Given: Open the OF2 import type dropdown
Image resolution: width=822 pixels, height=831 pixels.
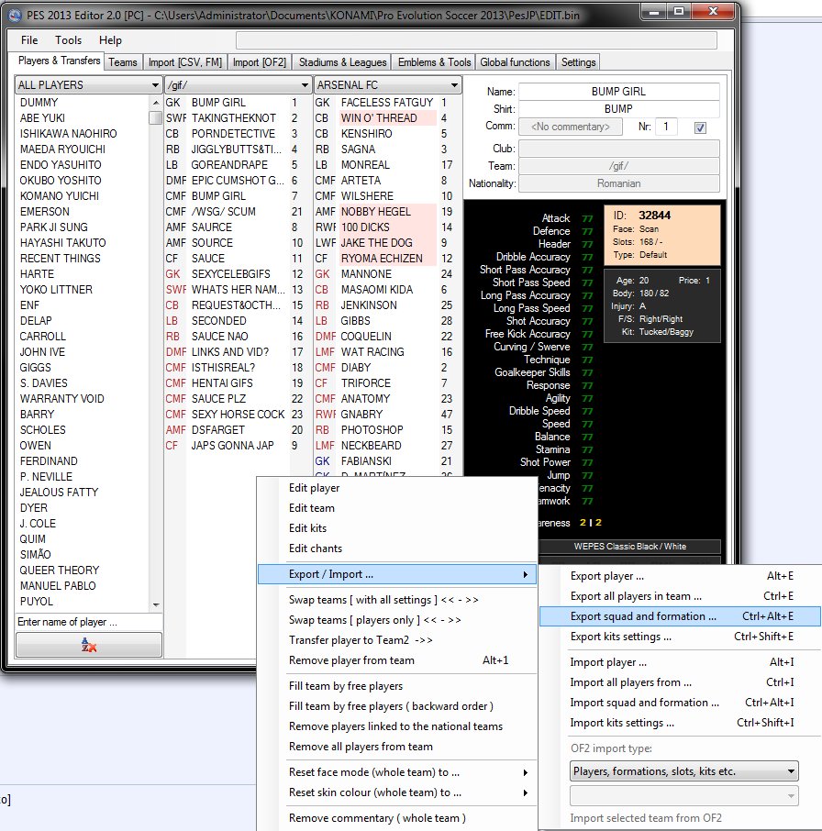Looking at the screenshot, I should [683, 771].
